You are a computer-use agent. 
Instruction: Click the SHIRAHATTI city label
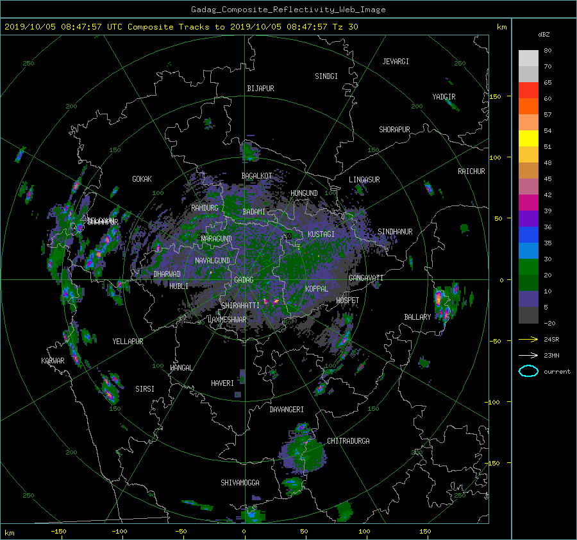click(x=240, y=306)
